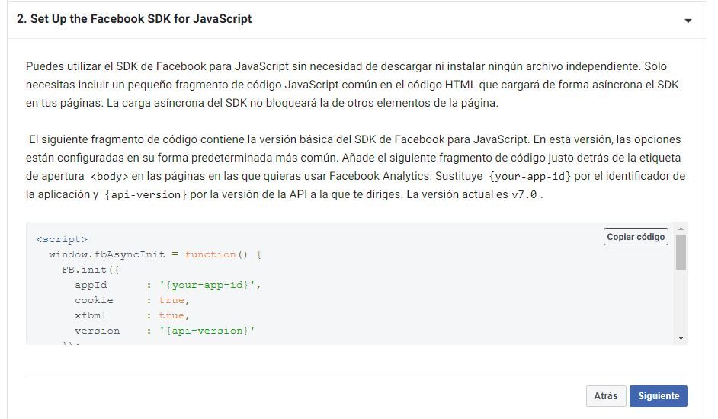Viewport: 718px width, 419px height.
Task: Click the appId '{your-app-id}' value in code
Action: [x=208, y=285]
